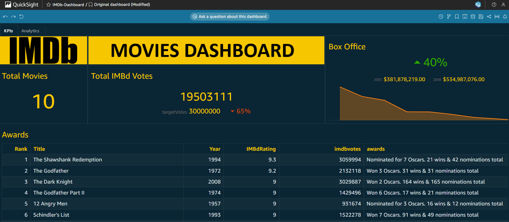Viewport: 509px width, 222px height.
Task: Click the export download icon
Action: tap(465, 17)
